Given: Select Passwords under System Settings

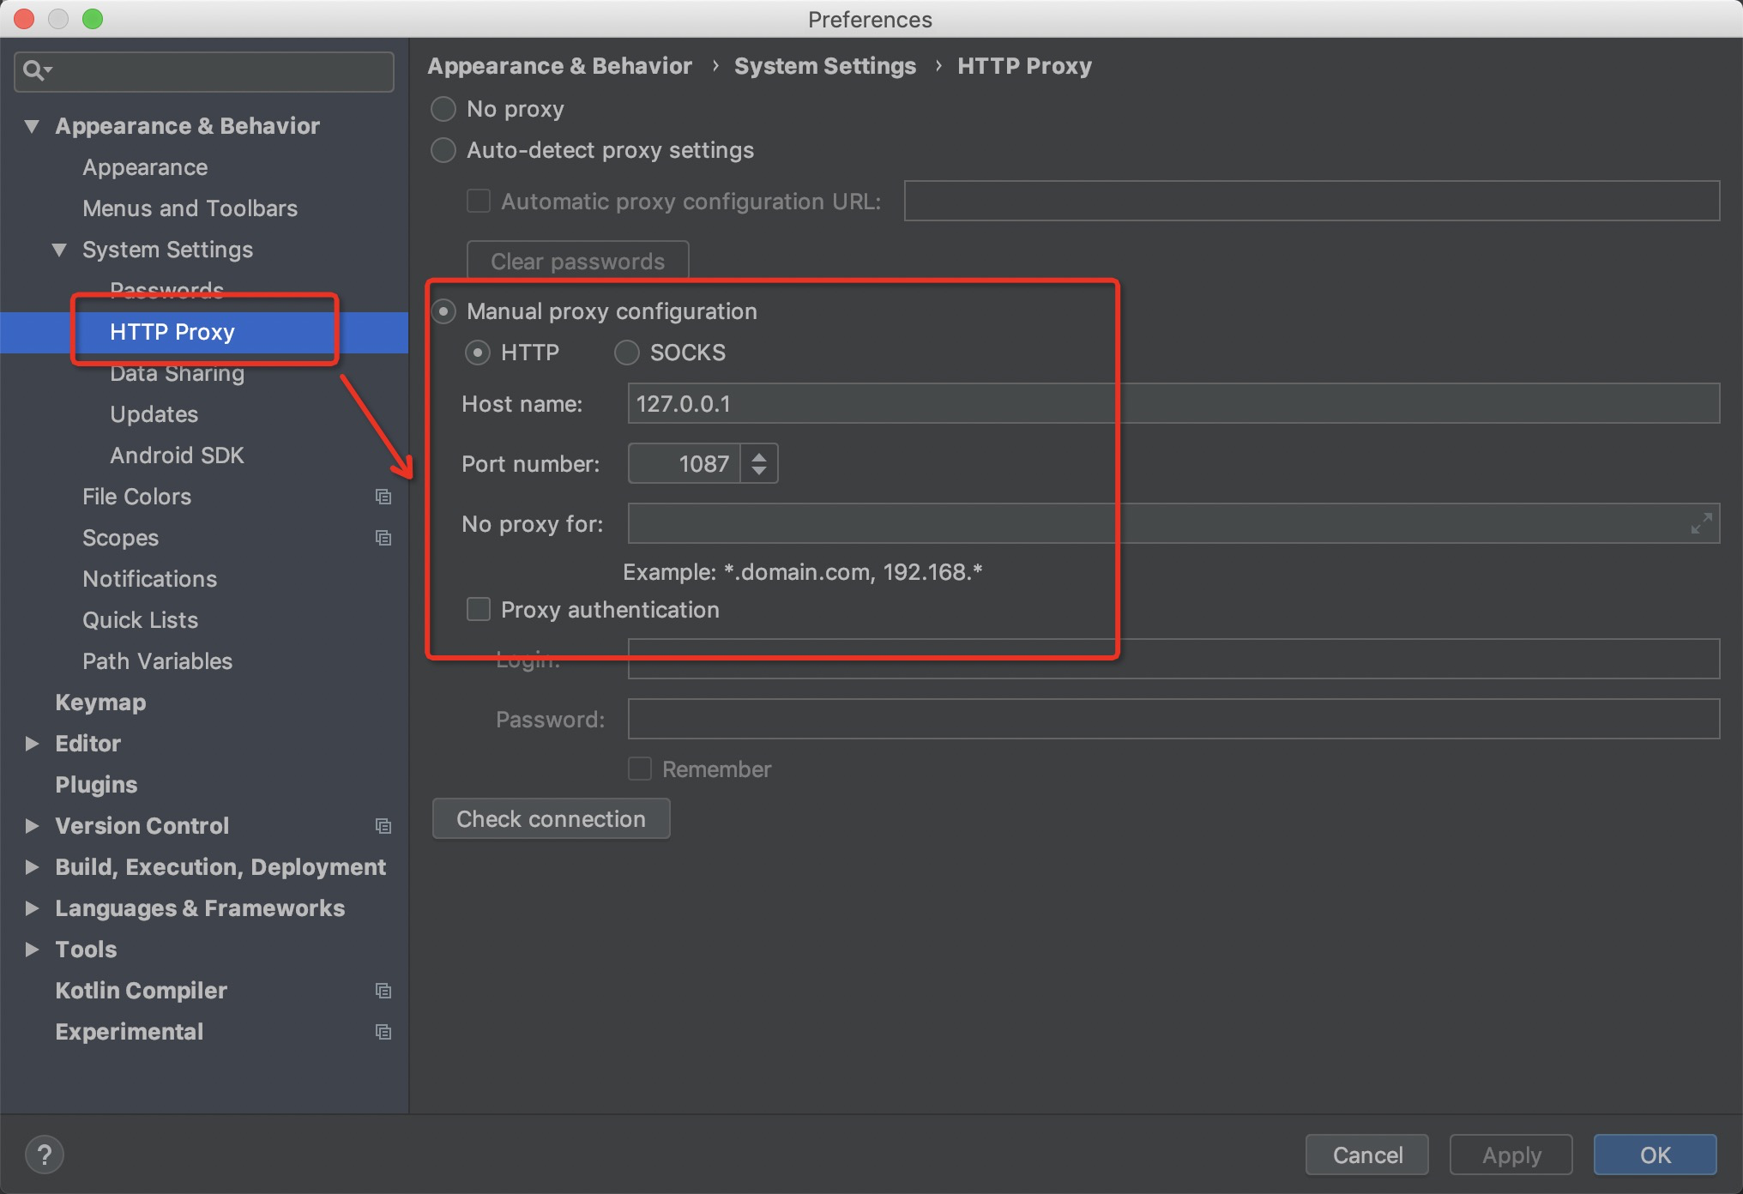Looking at the screenshot, I should [166, 290].
